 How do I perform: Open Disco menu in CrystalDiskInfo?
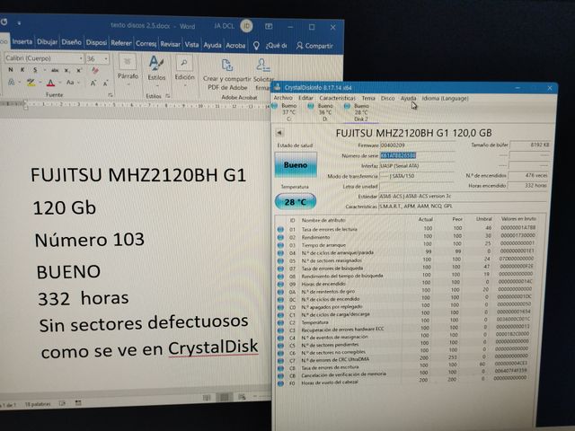[387, 98]
